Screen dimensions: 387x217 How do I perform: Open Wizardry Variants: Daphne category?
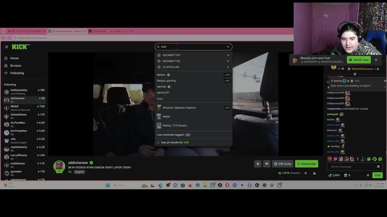coord(193,108)
